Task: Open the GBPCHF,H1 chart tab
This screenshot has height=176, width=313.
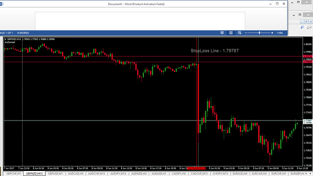Action: point(13,174)
